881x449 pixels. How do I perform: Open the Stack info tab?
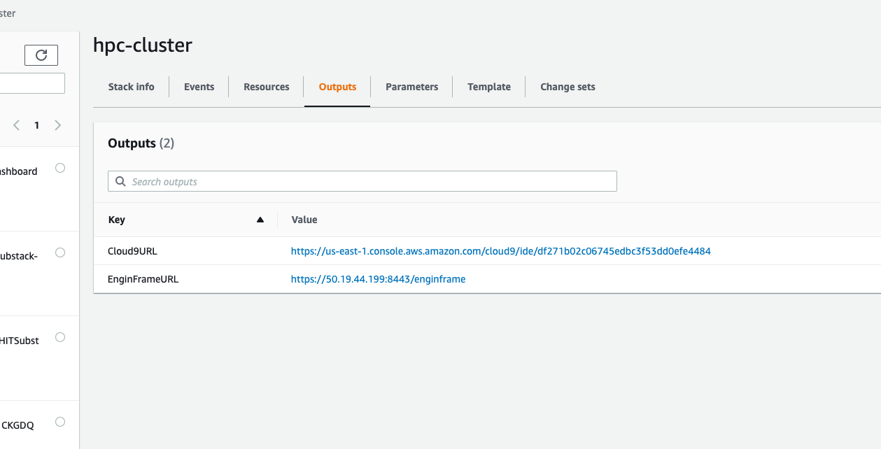[131, 87]
